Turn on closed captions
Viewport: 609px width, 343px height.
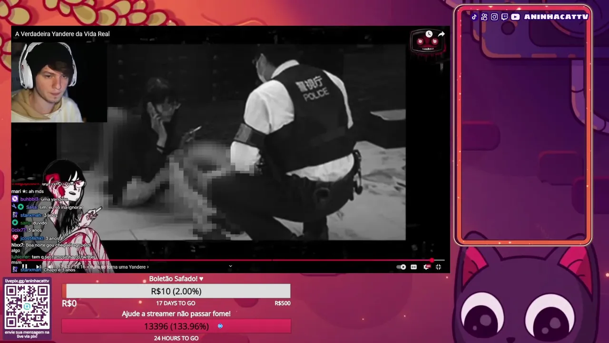(x=414, y=267)
